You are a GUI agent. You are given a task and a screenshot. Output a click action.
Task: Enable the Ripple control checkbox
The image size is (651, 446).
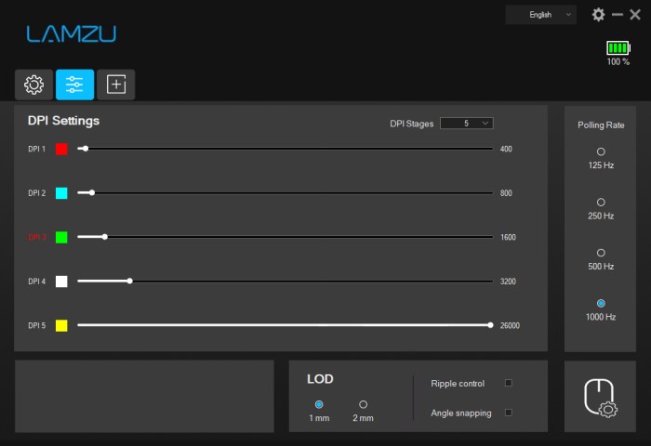pyautogui.click(x=509, y=383)
